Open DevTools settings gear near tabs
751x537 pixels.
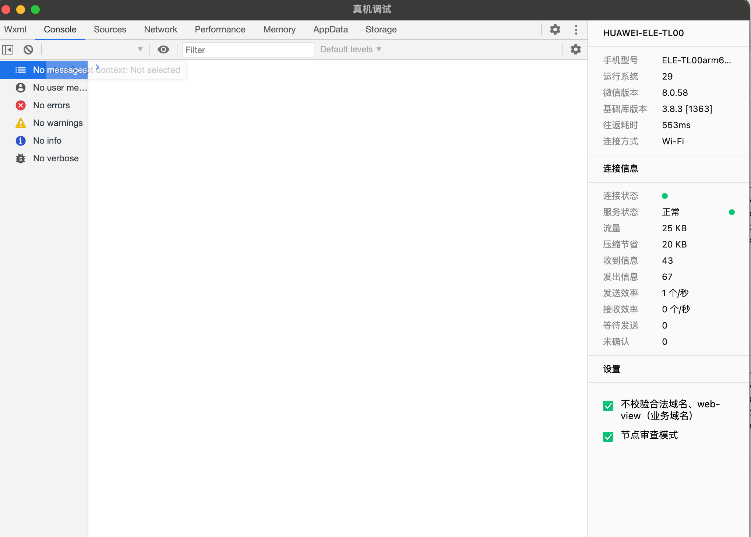point(555,29)
